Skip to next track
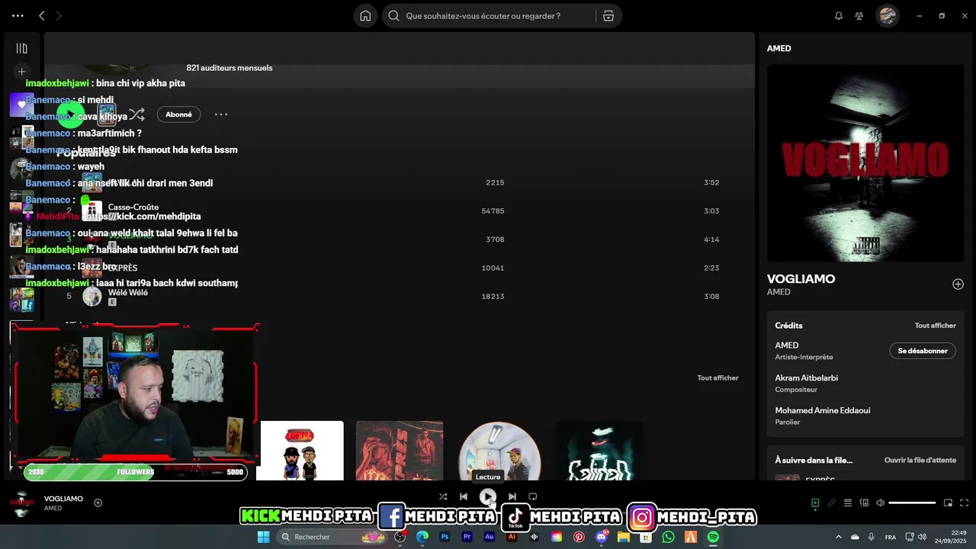 tap(512, 496)
